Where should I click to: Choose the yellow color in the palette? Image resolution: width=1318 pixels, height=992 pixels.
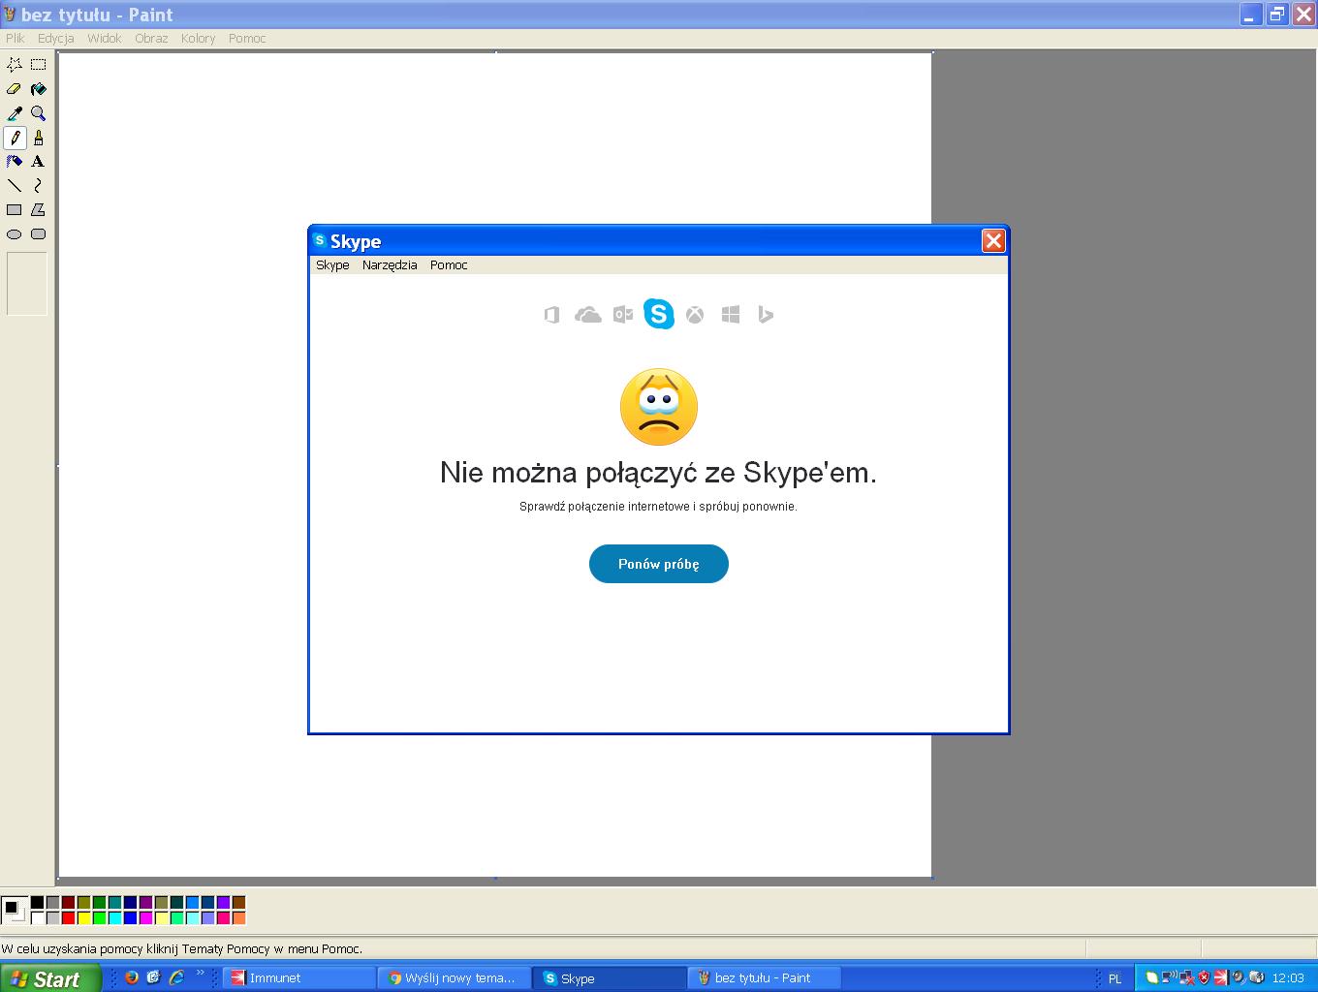click(83, 917)
